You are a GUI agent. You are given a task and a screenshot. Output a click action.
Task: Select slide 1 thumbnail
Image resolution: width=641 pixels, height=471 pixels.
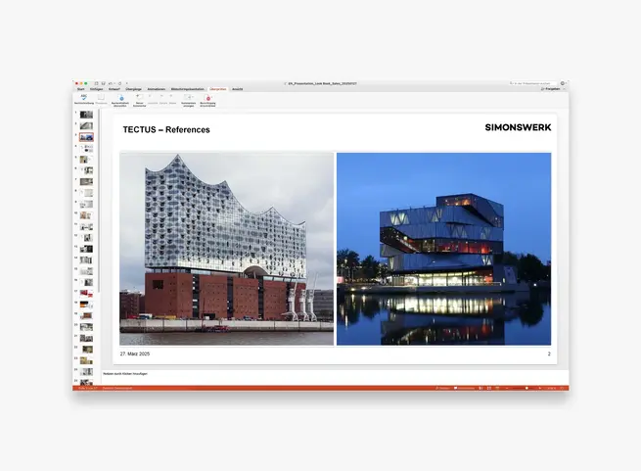(86, 115)
